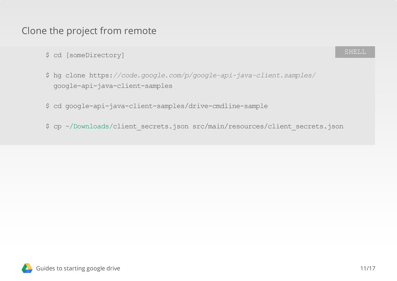Click the dollar prompt before "cd [someDirectory]"

click(x=47, y=55)
